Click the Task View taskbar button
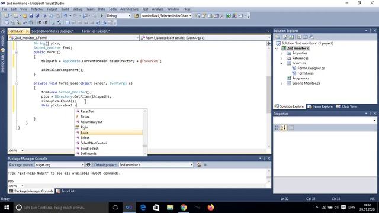The width and height of the screenshot is (379, 213). pos(115,208)
